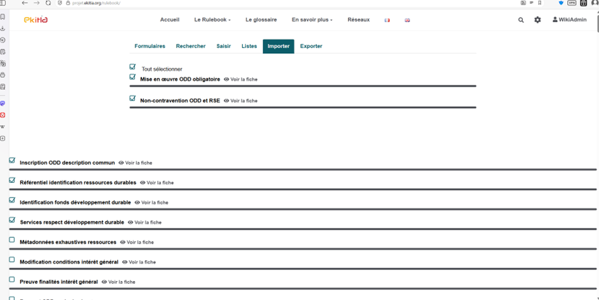599x300 pixels.
Task: Switch to the Exporter tab
Action: pos(311,46)
